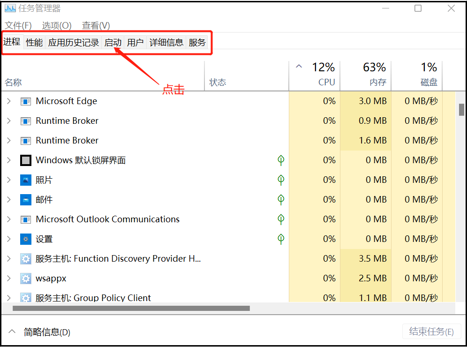Viewport: 467px width, 347px height.
Task: Click the 邮件 envelope icon
Action: 26,200
